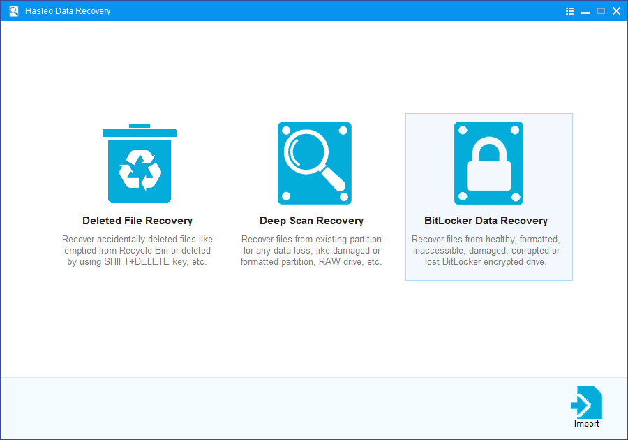The height and width of the screenshot is (440, 628).
Task: Close the Hasleo Data Recovery window
Action: pyautogui.click(x=616, y=11)
